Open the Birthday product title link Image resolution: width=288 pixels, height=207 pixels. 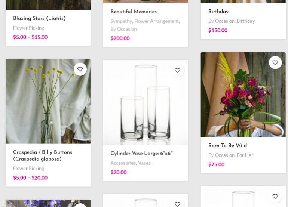tap(218, 12)
